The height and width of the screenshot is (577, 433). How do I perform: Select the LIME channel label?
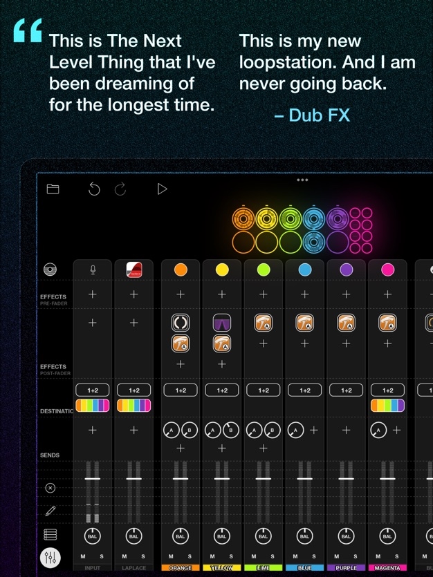click(x=264, y=568)
